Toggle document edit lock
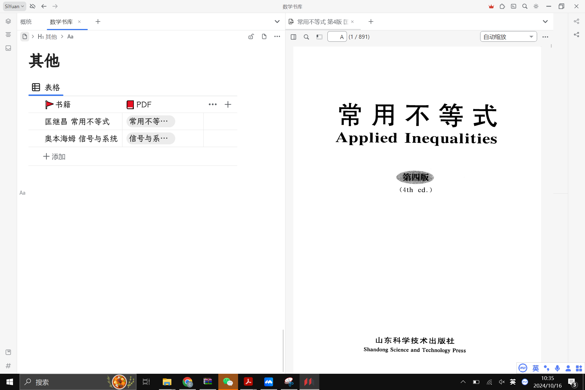Viewport: 585px width, 390px height. [251, 37]
